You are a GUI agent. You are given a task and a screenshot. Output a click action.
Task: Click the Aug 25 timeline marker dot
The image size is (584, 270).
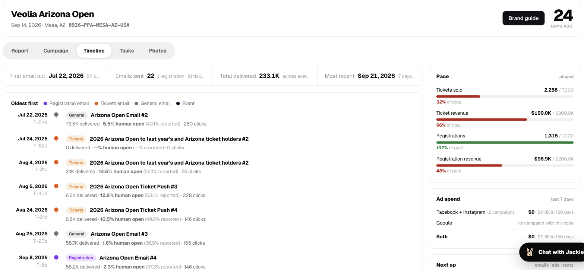click(56, 234)
